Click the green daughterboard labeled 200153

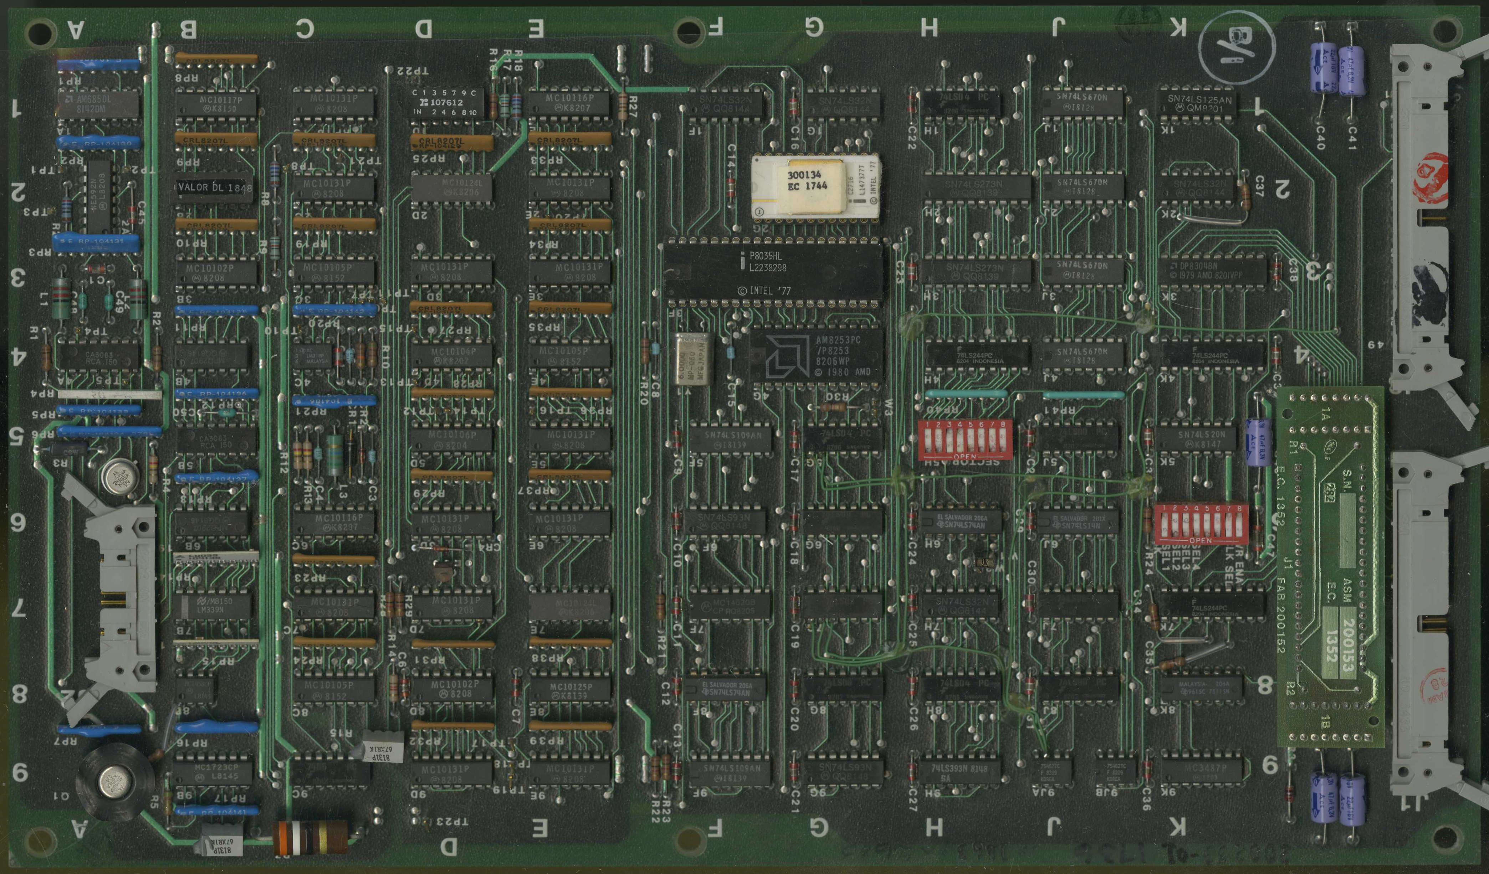click(1331, 567)
